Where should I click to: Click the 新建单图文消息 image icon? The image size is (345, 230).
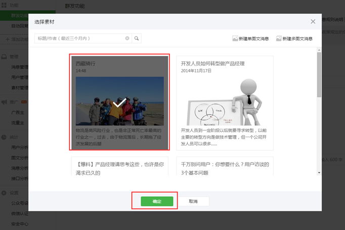(x=235, y=39)
